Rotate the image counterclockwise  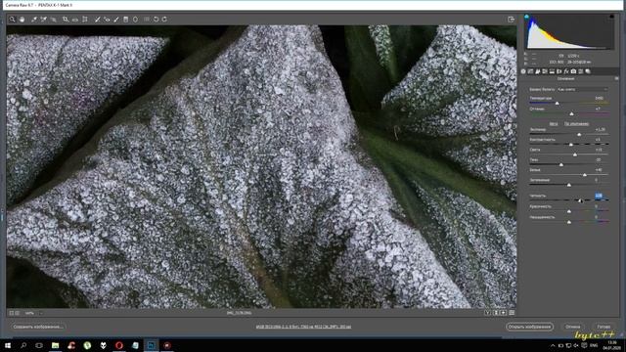click(156, 20)
